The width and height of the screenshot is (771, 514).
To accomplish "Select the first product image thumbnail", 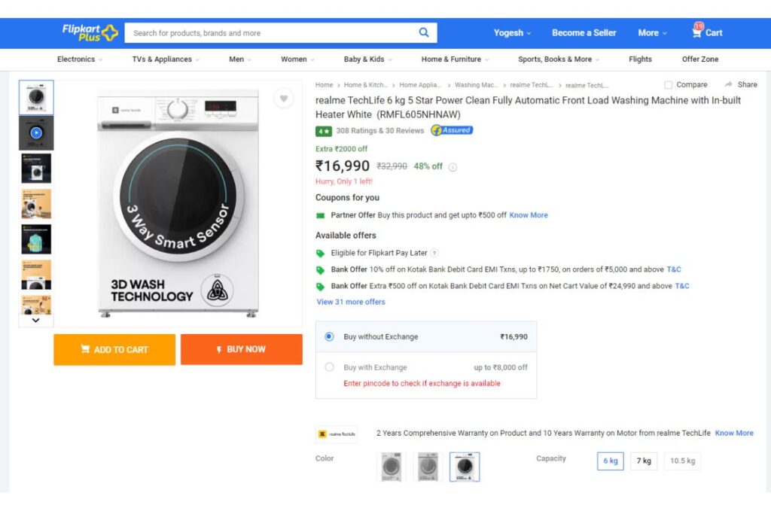I will [x=36, y=97].
